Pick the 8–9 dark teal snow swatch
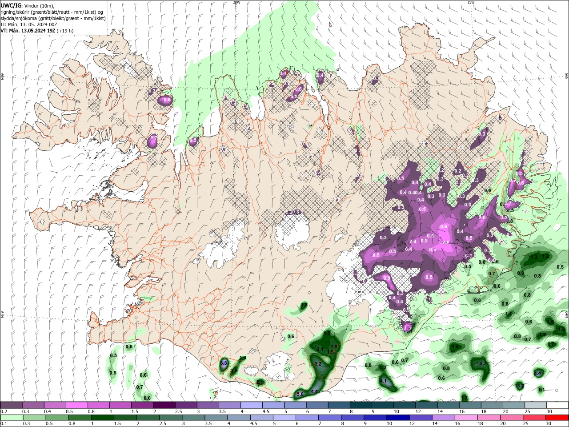The width and height of the screenshot is (569, 427). tap(361, 405)
